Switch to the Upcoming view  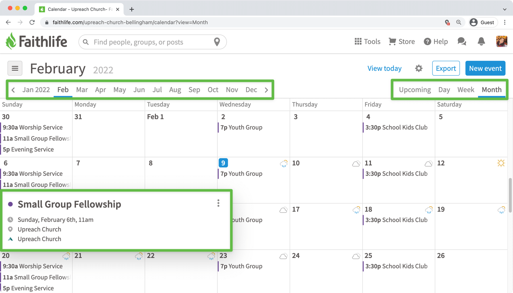click(x=415, y=90)
